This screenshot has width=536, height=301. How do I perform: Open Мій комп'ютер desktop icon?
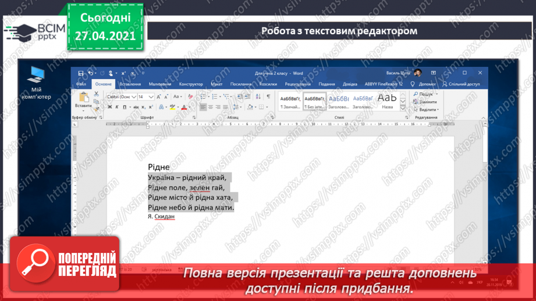tap(36, 83)
